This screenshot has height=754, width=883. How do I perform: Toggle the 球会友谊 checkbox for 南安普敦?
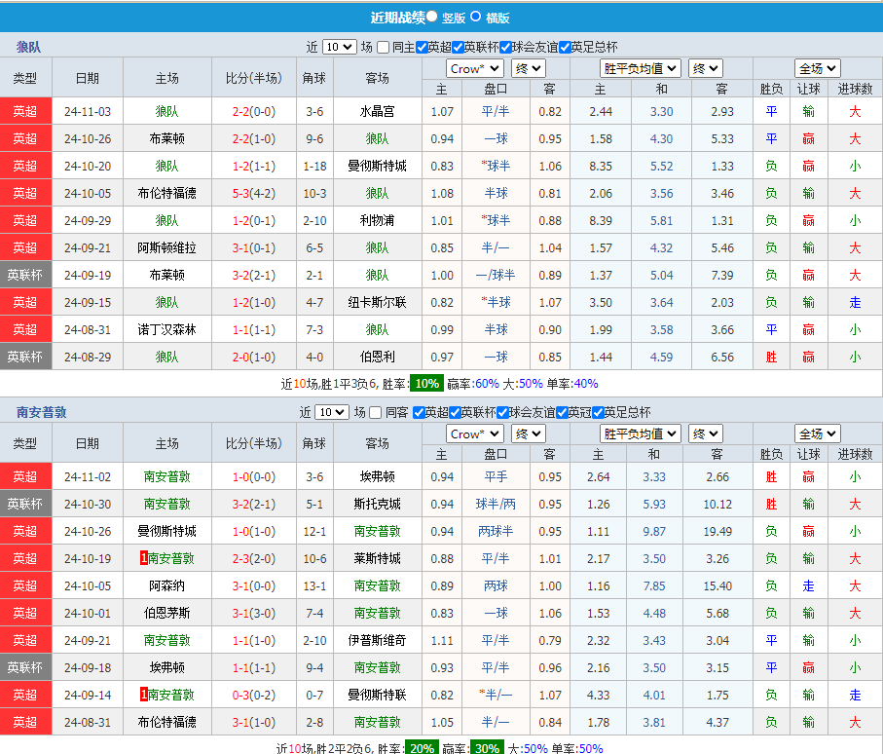click(502, 413)
